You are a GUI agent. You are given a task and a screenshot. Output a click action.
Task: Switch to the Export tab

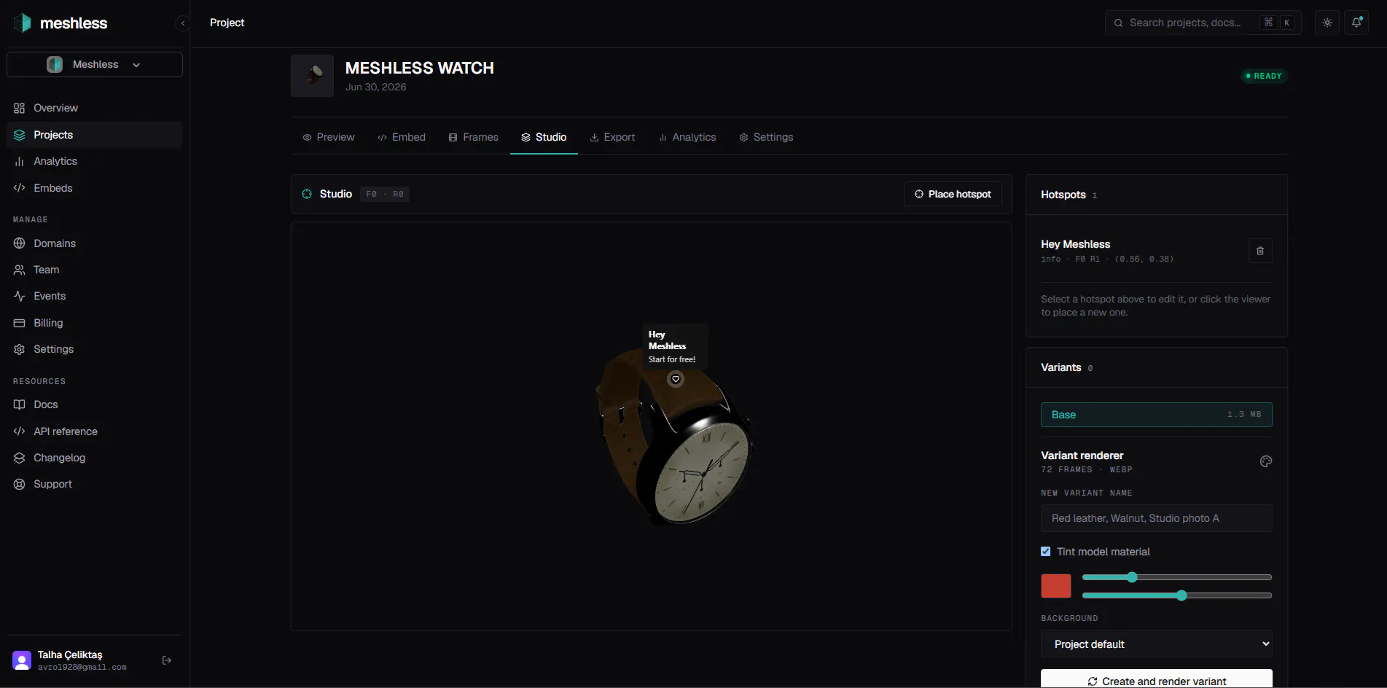click(612, 137)
